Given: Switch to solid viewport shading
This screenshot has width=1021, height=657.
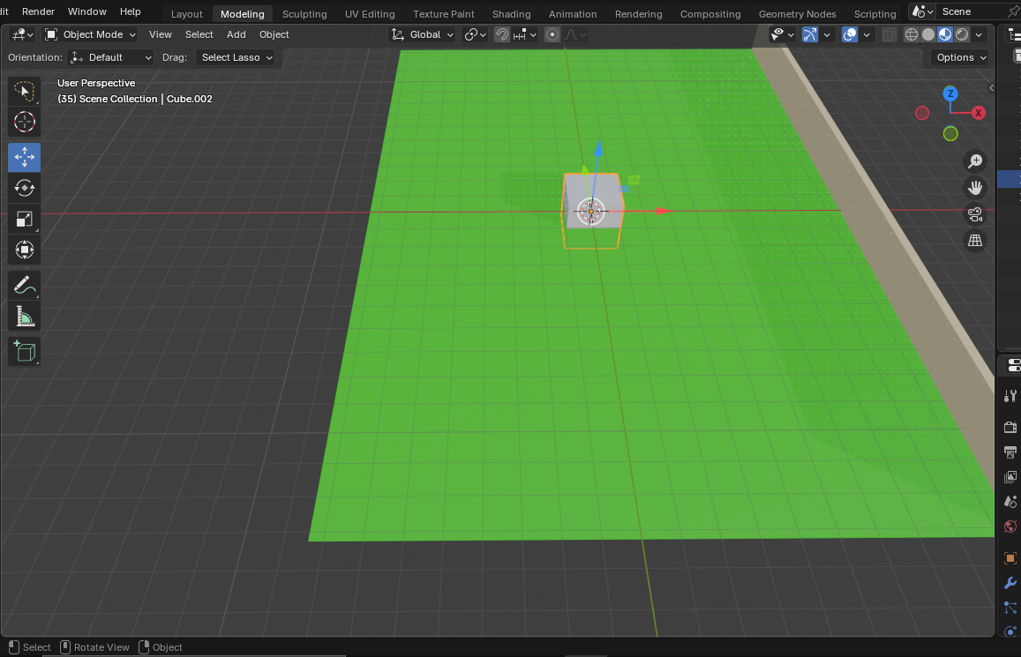Looking at the screenshot, I should click(x=928, y=34).
